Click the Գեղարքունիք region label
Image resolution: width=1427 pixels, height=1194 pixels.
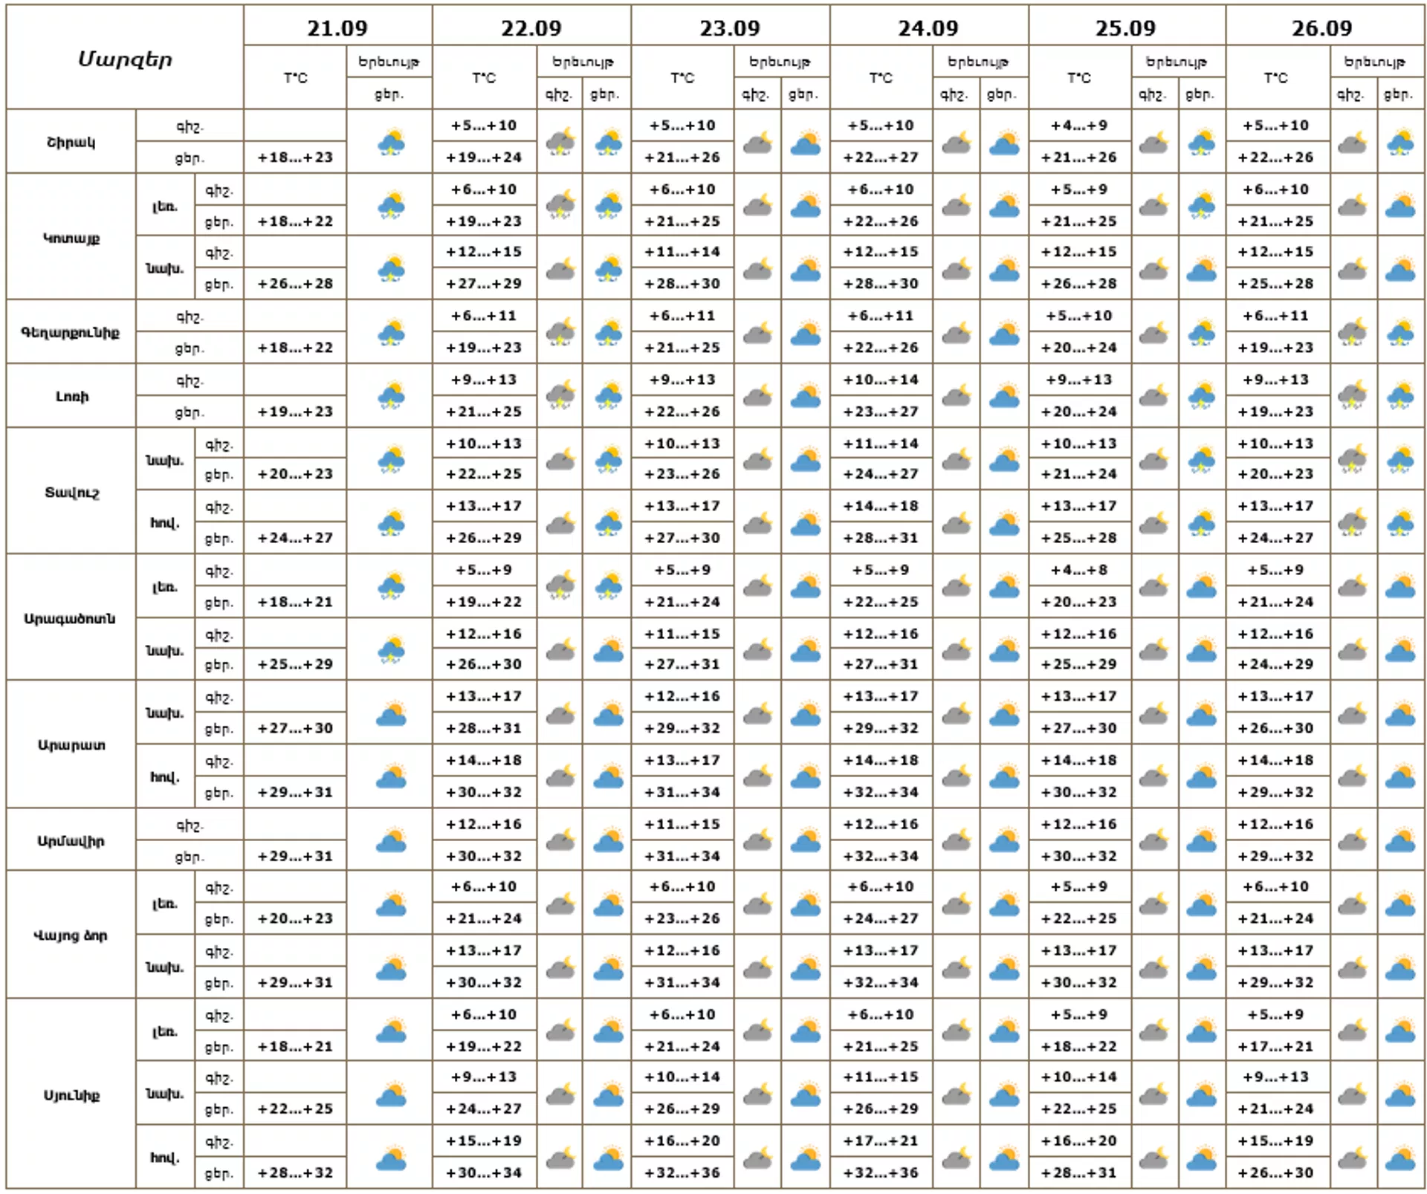pyautogui.click(x=71, y=332)
